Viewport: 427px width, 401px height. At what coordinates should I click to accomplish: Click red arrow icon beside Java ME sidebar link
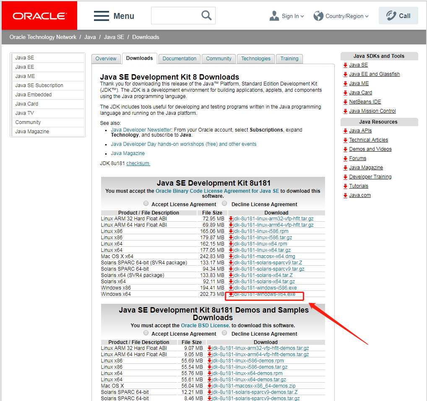point(345,83)
